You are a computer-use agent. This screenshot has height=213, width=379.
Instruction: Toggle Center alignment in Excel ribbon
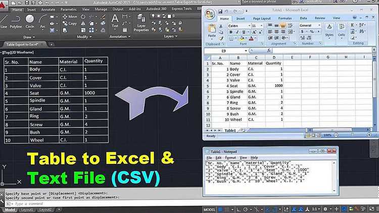[x=276, y=32]
